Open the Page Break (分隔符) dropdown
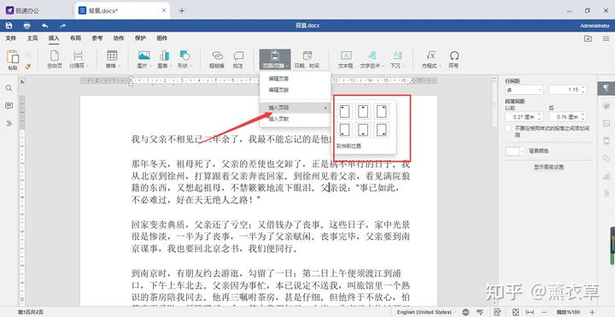Viewport: 615px width, 317px height. pos(79,59)
